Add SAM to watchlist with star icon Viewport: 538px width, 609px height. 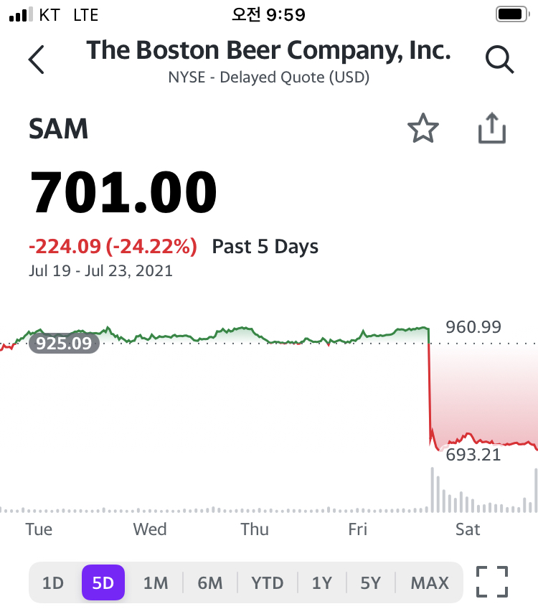(423, 130)
